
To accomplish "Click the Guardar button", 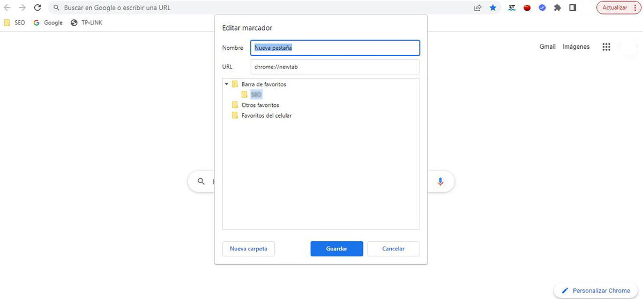I will [x=337, y=249].
